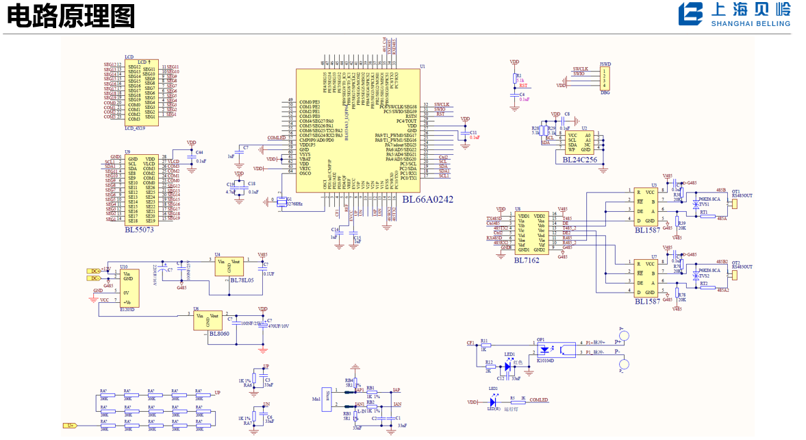Click the P- pulse output terminal
806x440 pixels.
[624, 364]
